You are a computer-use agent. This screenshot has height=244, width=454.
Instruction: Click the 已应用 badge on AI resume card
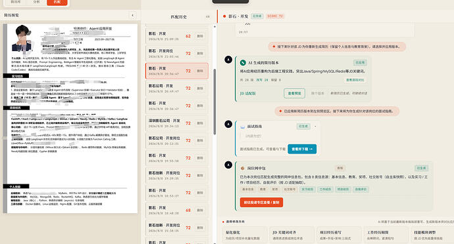tap(360, 63)
